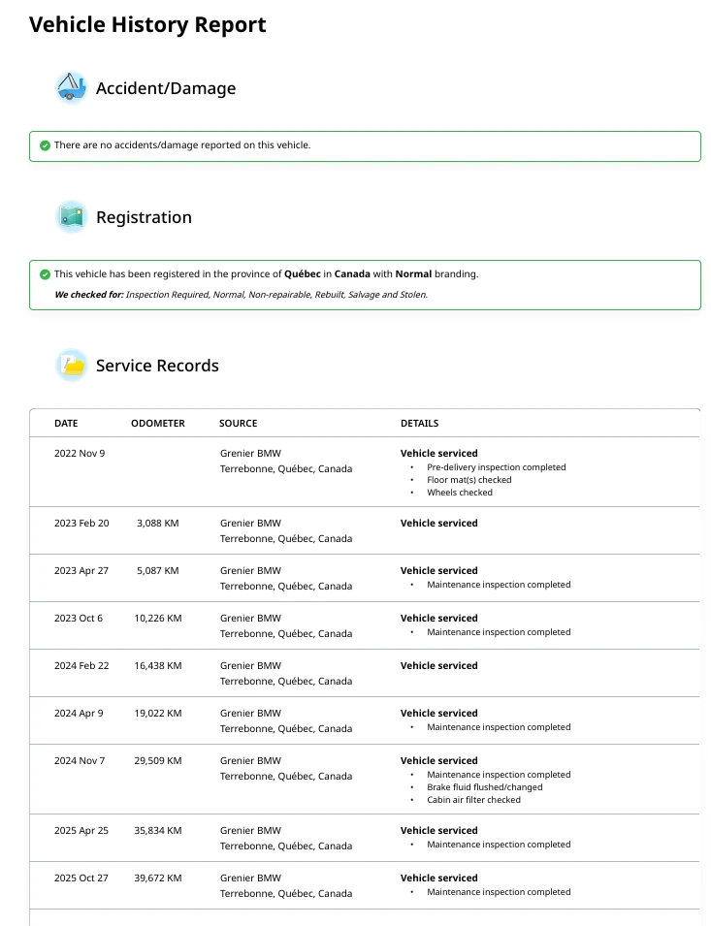
Task: Click the odometer value 19,022 KM
Action: [x=158, y=714]
